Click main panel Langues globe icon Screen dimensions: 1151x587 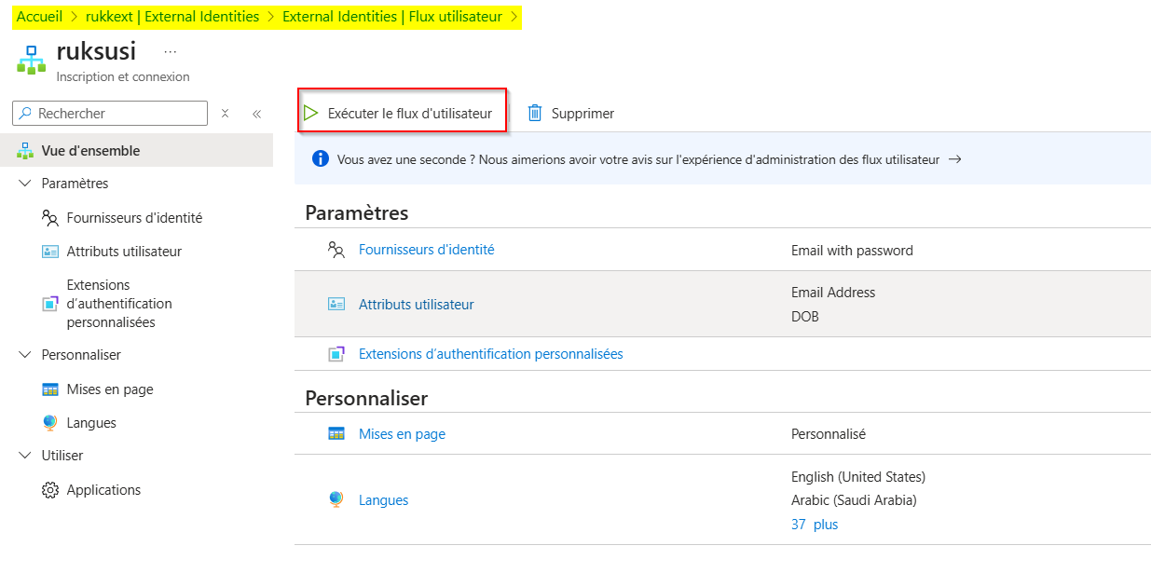336,500
